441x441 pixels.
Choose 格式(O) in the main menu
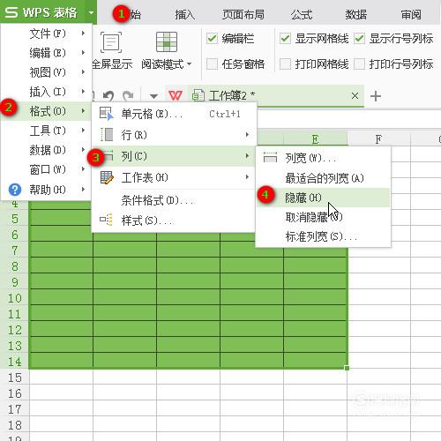46,111
